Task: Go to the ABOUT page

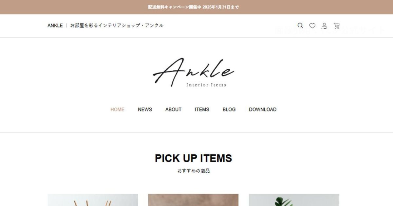Action: pyautogui.click(x=173, y=110)
